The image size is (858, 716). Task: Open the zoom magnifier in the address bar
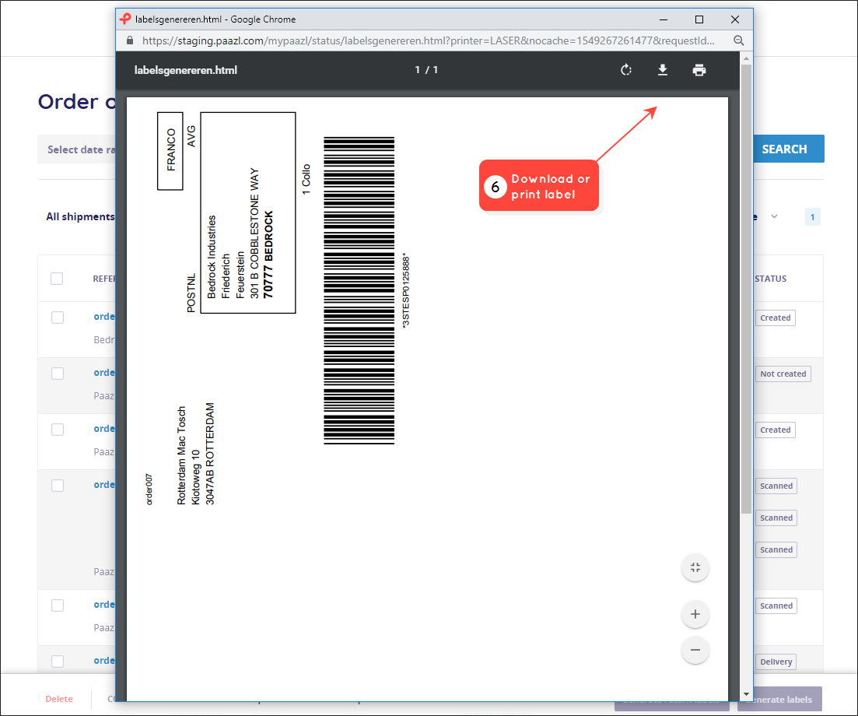[739, 40]
